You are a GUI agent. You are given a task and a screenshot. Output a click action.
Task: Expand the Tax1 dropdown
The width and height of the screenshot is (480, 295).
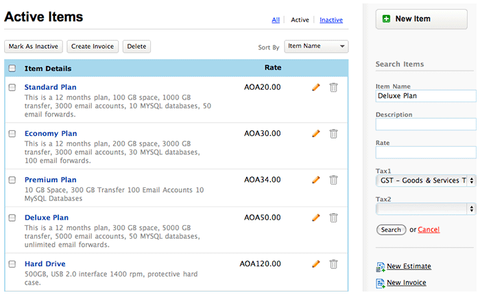425,180
